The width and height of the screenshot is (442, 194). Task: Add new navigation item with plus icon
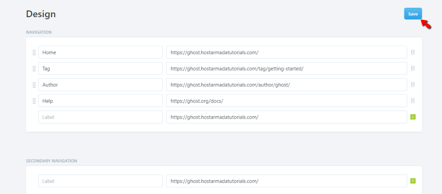click(x=413, y=117)
